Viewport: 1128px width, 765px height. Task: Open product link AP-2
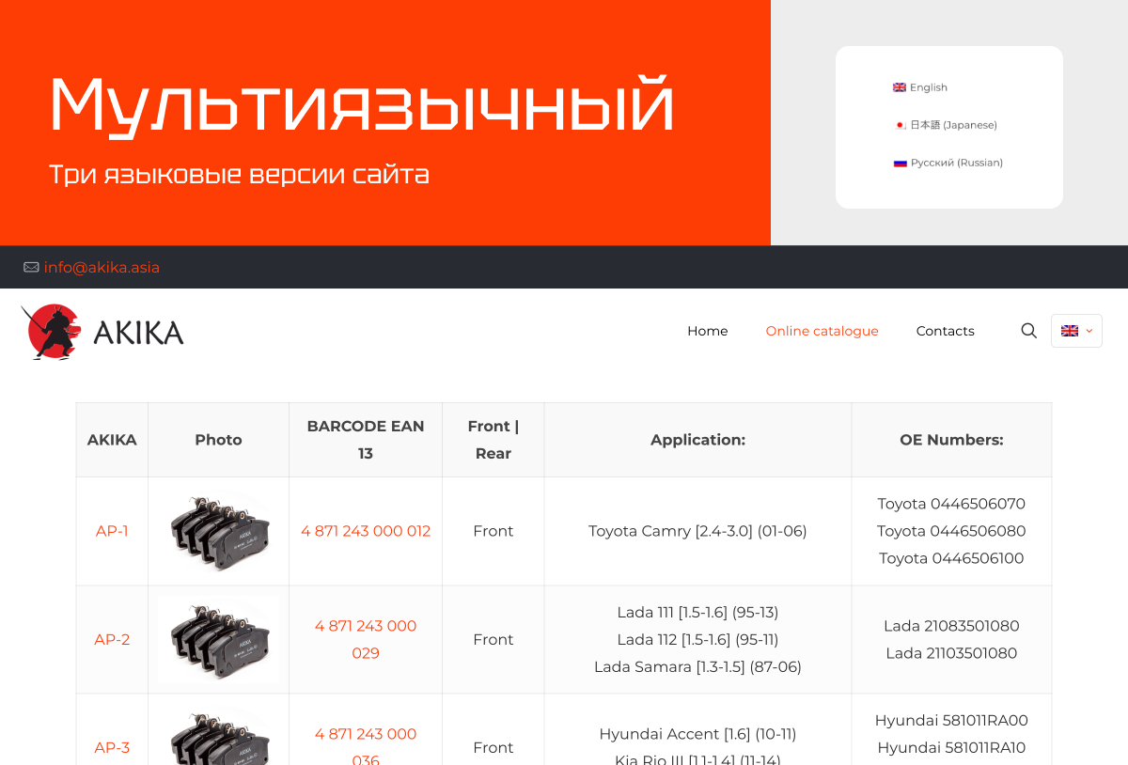tap(112, 640)
